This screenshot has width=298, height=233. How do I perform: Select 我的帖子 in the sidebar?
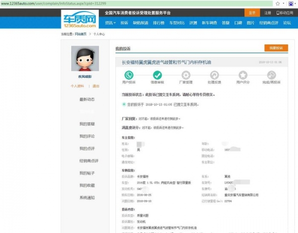pos(87,173)
